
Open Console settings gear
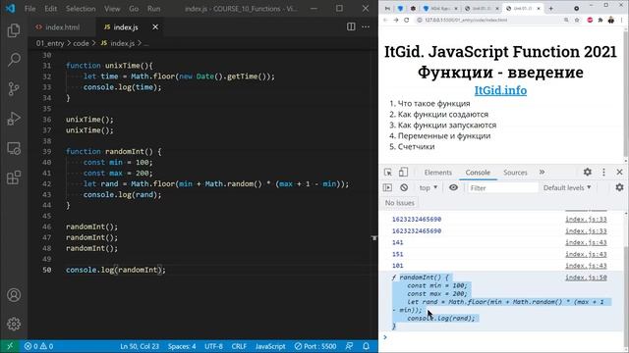pos(619,187)
